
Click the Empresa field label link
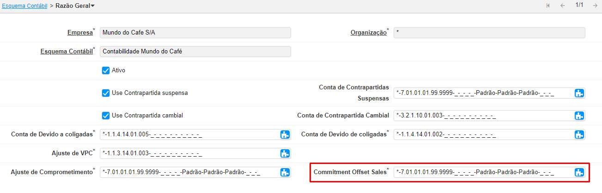pyautogui.click(x=79, y=33)
